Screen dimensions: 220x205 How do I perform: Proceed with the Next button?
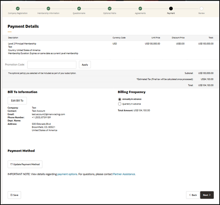pyautogui.click(x=207, y=195)
